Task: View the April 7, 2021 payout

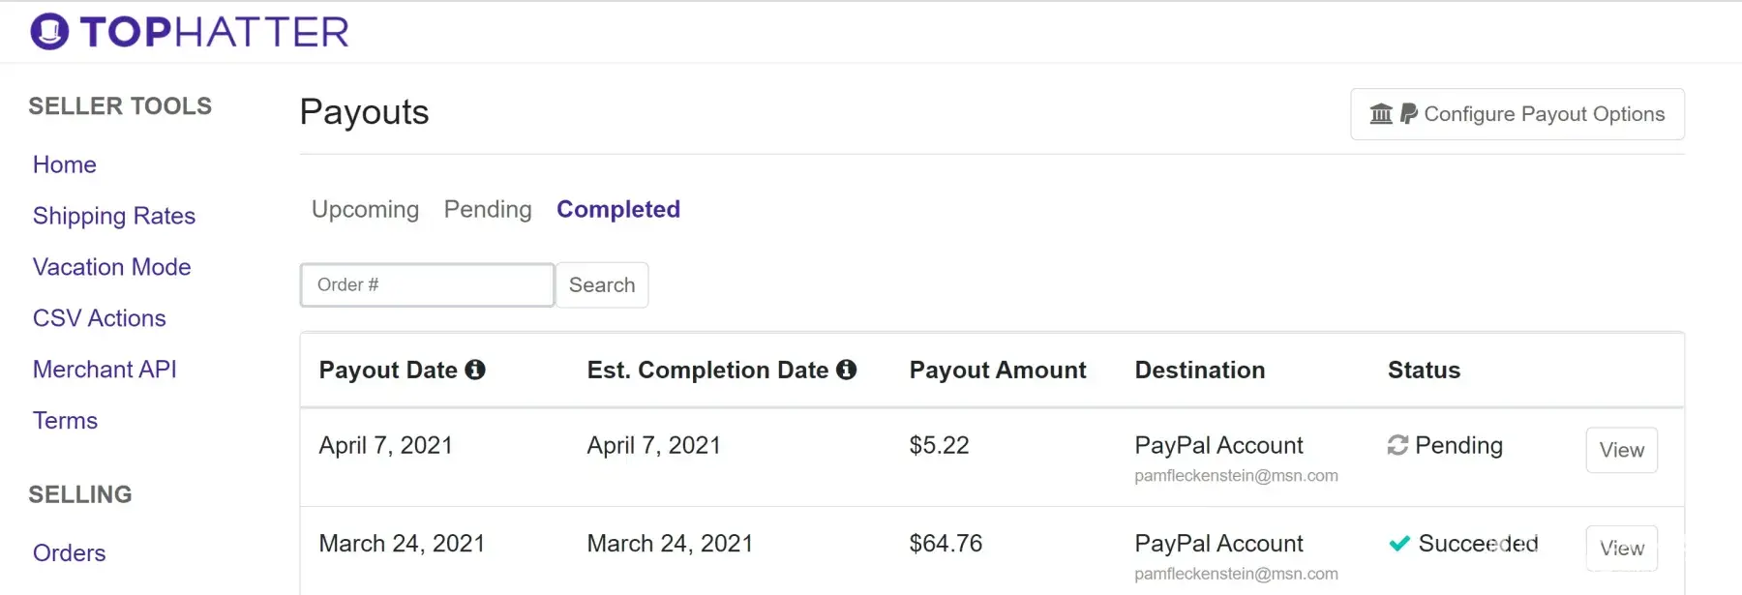Action: (1621, 450)
